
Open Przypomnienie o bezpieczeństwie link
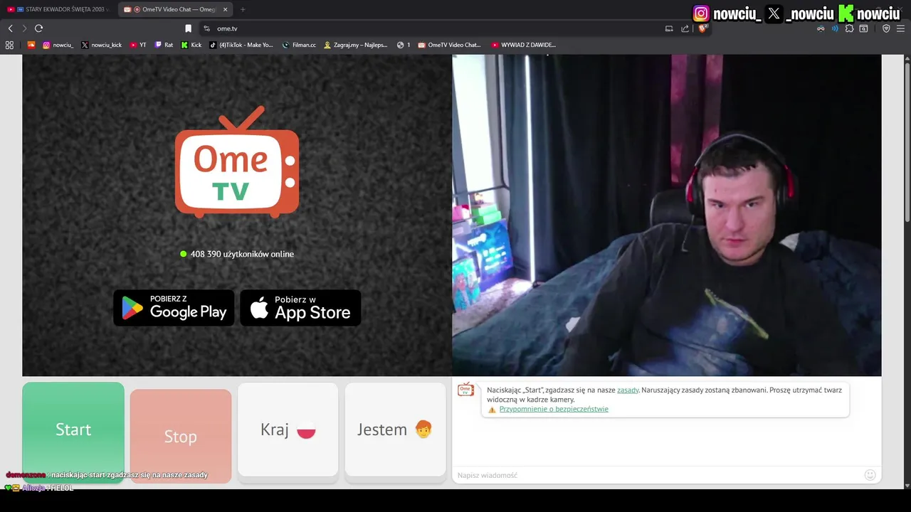[x=554, y=409]
